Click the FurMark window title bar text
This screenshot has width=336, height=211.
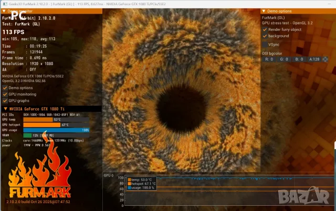87,4
